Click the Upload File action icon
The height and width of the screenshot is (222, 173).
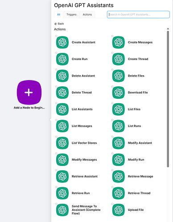pyautogui.click(x=119, y=210)
